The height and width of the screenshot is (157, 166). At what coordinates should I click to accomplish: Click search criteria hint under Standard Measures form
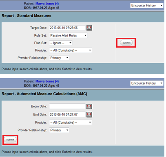click(x=47, y=69)
